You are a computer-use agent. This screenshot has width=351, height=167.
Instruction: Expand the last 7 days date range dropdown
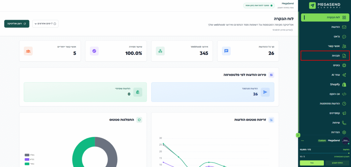click(45, 24)
